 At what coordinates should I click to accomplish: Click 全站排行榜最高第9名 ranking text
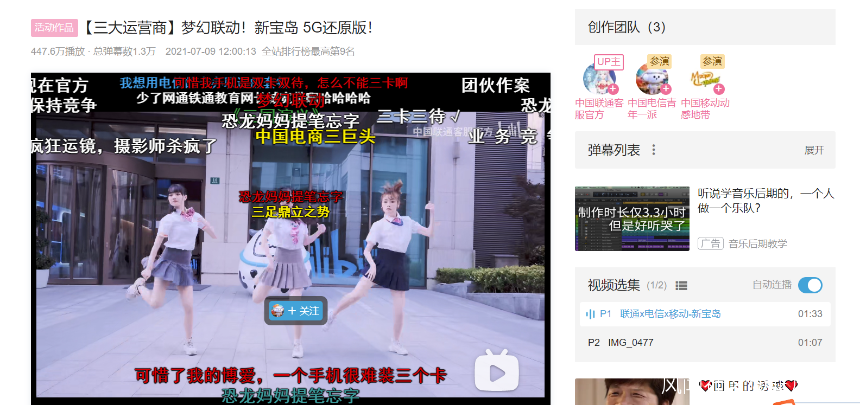click(308, 52)
